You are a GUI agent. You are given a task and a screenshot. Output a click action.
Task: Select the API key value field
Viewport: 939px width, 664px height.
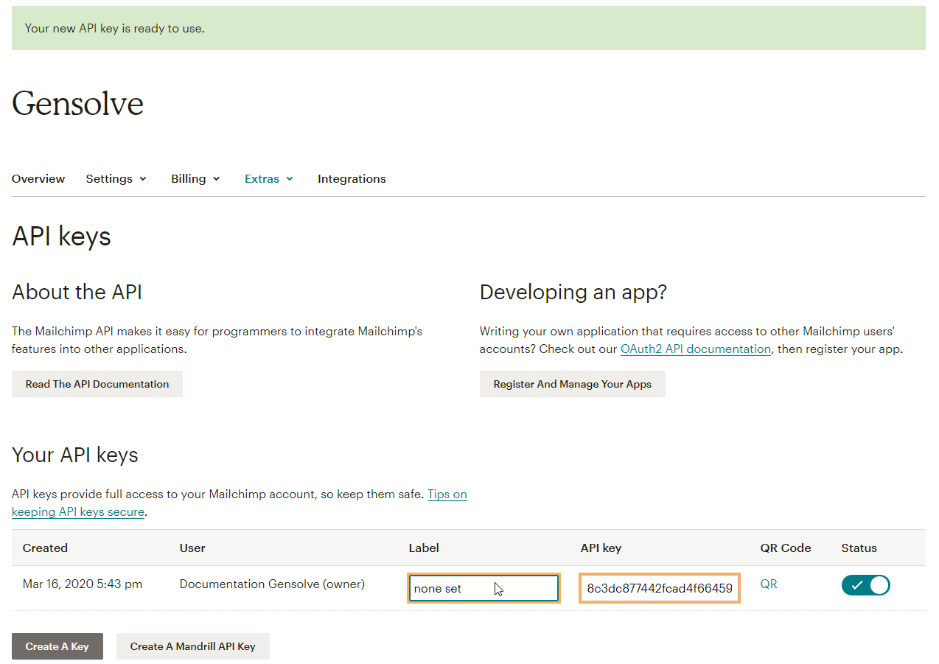(658, 587)
